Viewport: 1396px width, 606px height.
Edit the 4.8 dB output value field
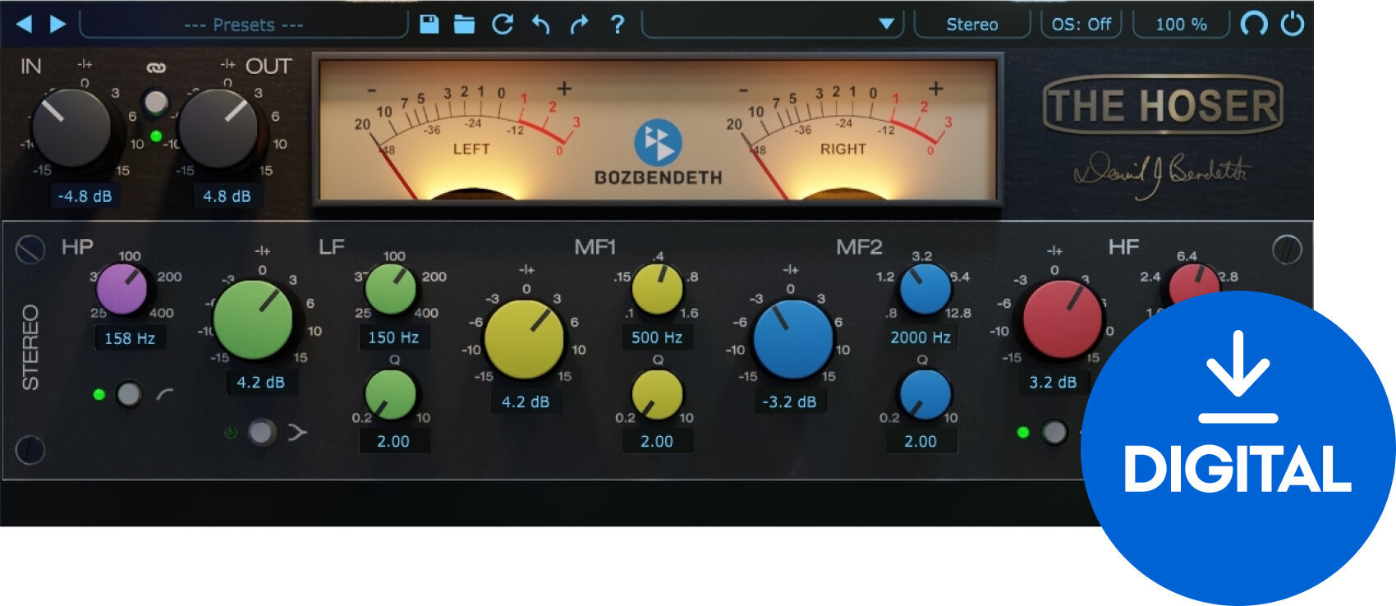[227, 196]
